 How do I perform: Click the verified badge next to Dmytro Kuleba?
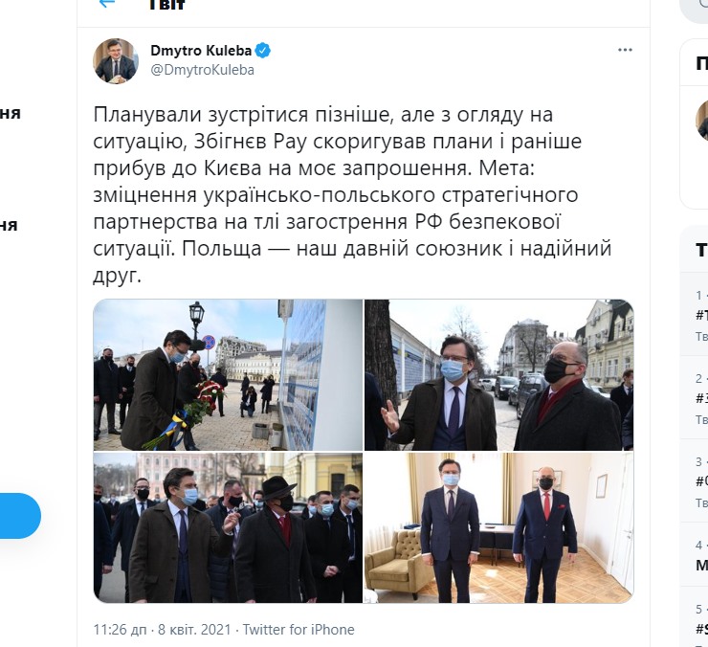click(x=263, y=50)
